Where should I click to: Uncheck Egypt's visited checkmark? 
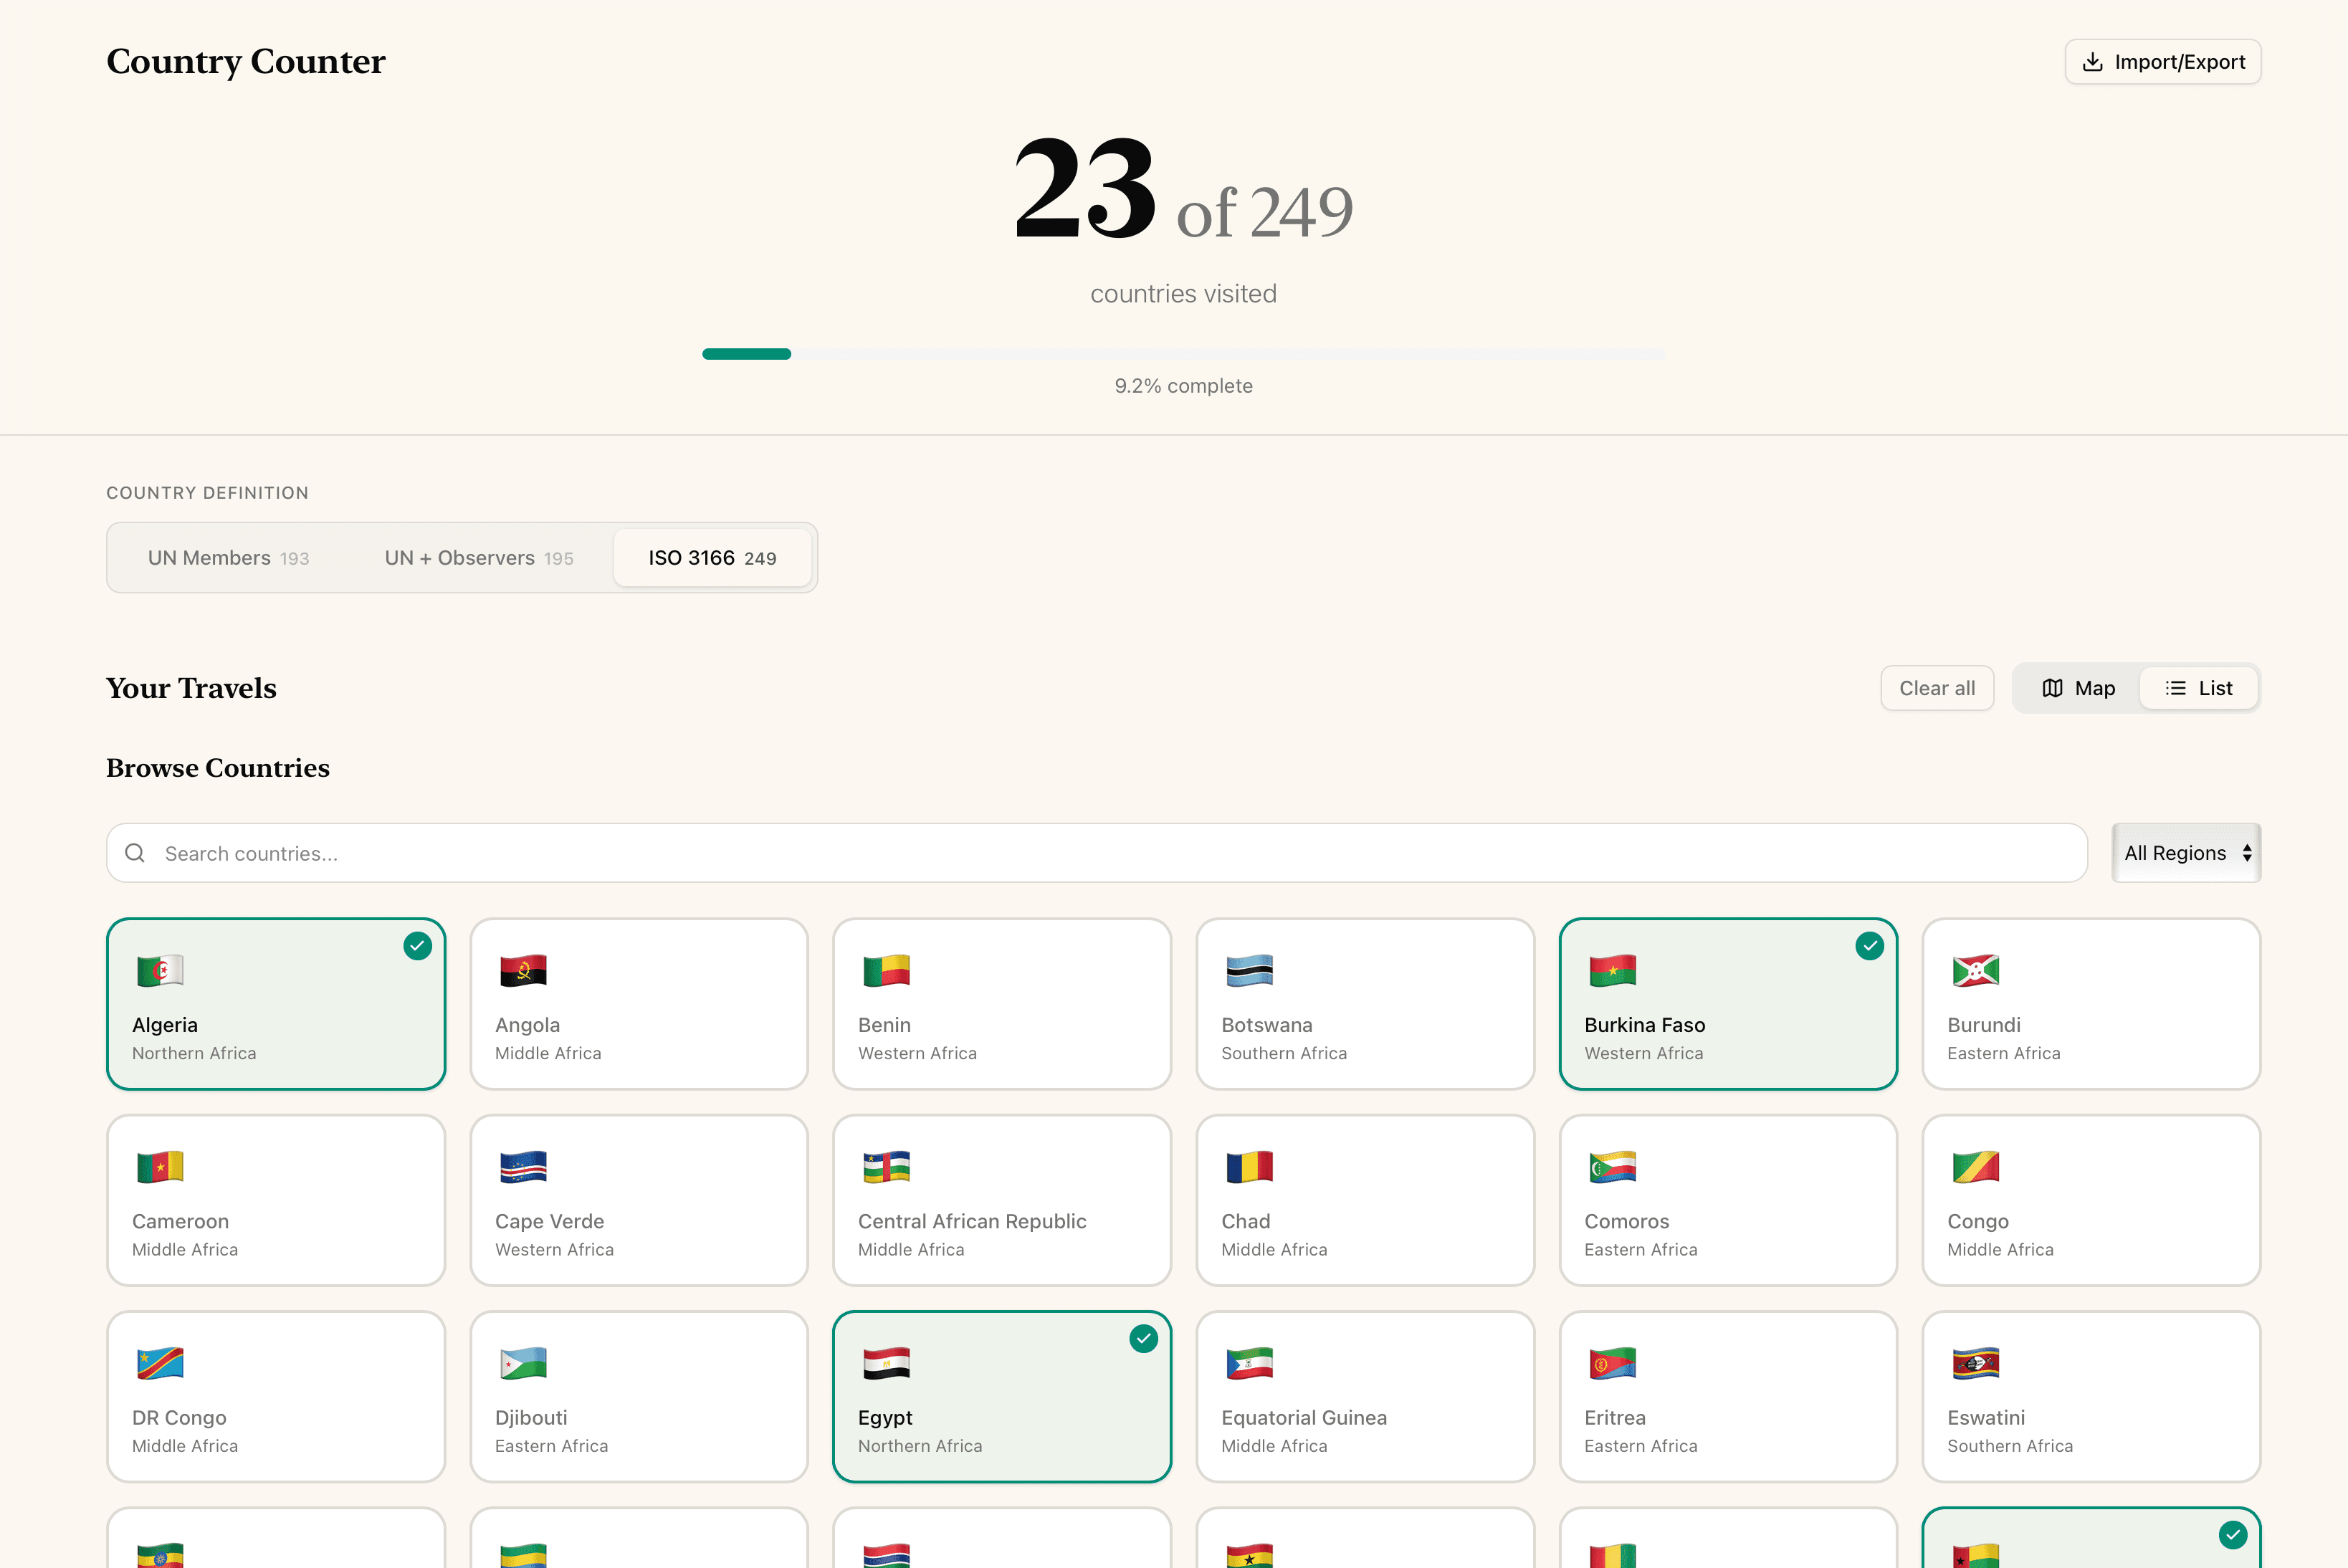pyautogui.click(x=1143, y=1339)
